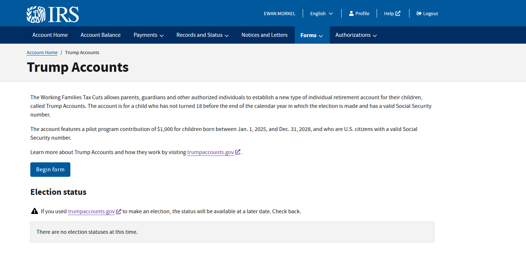Click external-link icon after Learn more link
Image resolution: width=526 pixels, height=254 pixels.
click(x=238, y=152)
